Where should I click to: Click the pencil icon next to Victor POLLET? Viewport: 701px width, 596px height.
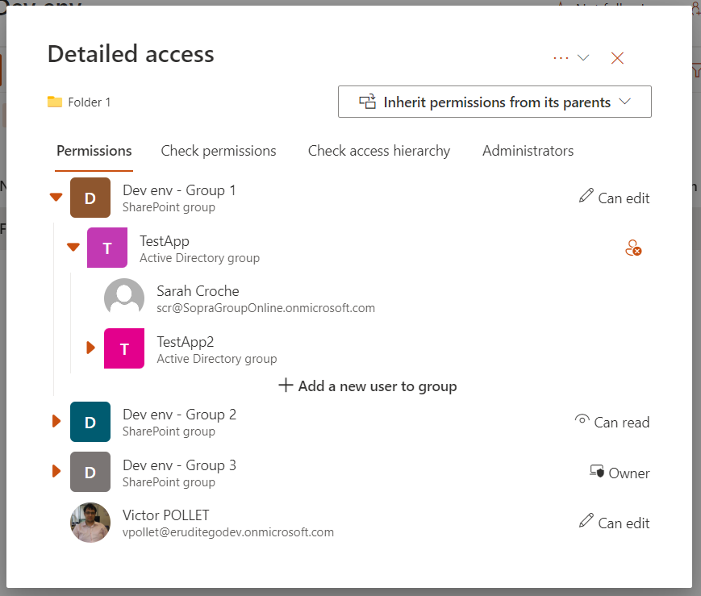click(x=586, y=522)
